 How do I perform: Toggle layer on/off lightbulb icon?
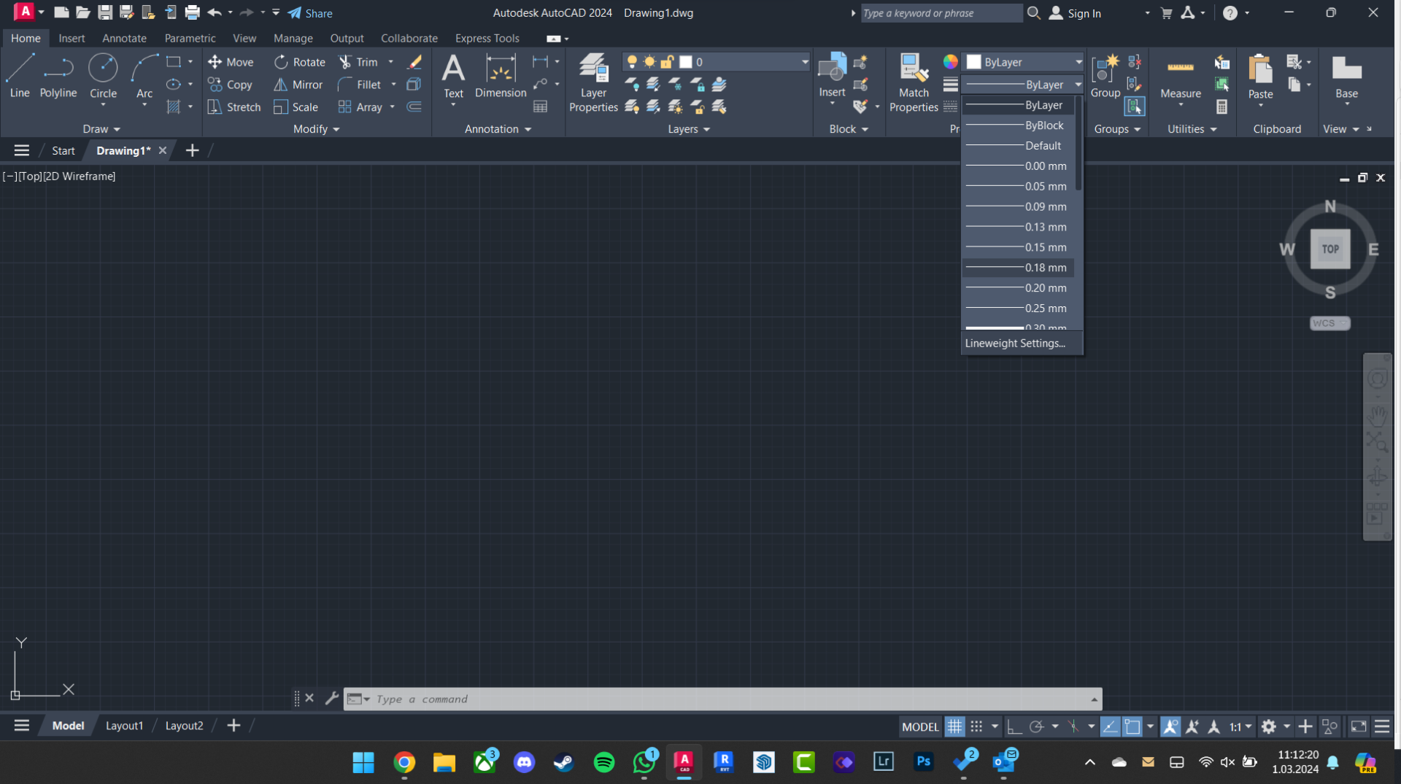(632, 62)
